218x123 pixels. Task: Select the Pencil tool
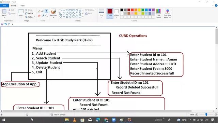point(39,11)
